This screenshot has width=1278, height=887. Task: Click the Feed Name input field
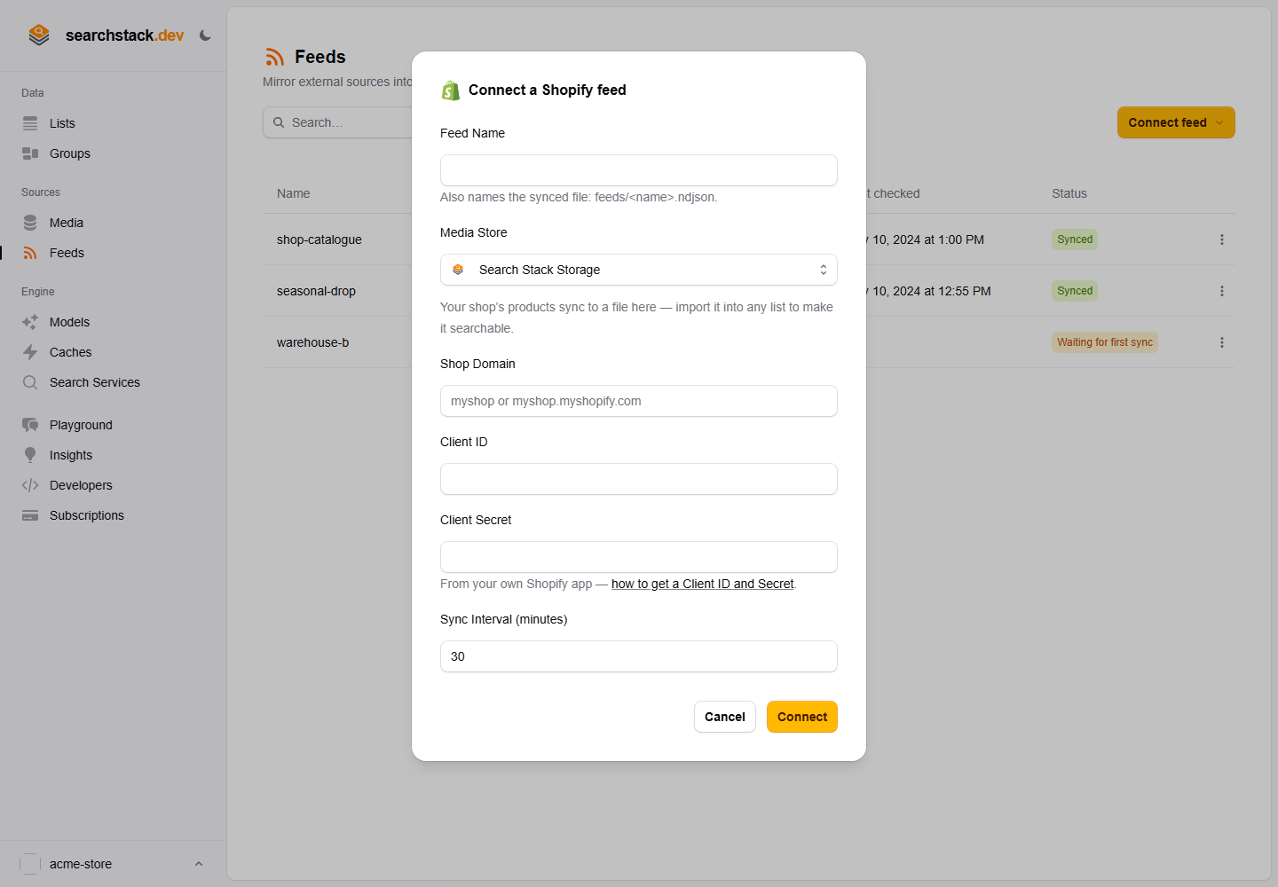pos(639,170)
